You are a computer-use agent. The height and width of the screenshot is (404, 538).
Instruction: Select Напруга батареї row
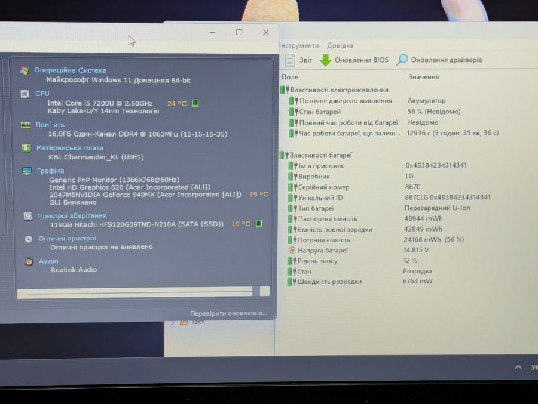357,250
